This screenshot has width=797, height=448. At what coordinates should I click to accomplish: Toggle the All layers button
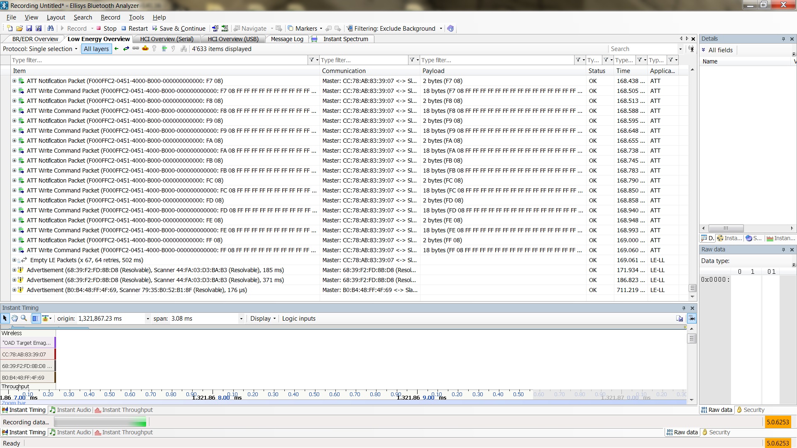coord(96,49)
